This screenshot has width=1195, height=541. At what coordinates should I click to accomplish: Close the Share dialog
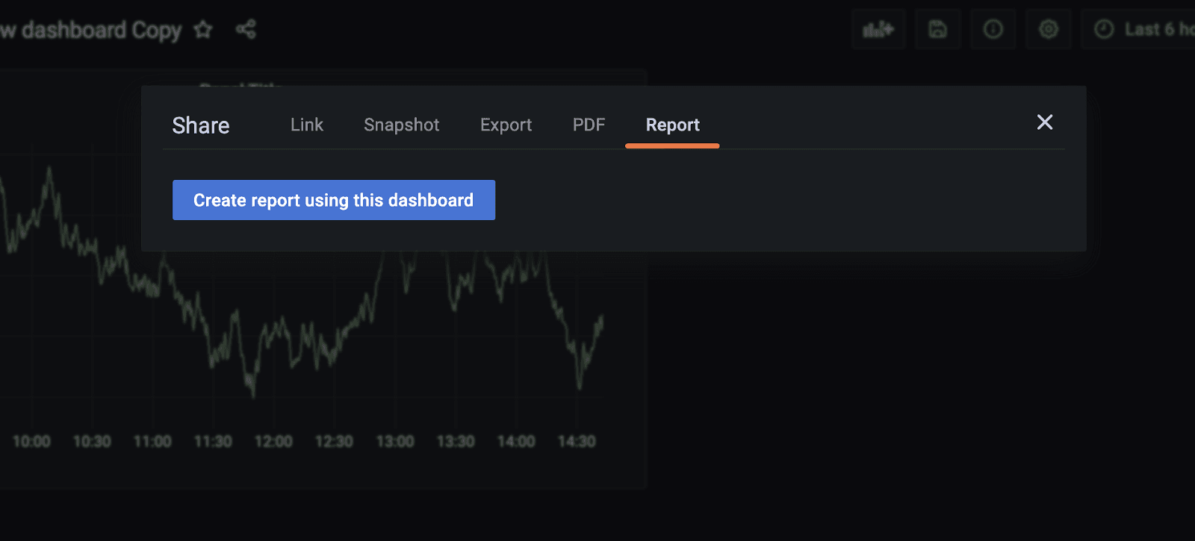(x=1044, y=122)
